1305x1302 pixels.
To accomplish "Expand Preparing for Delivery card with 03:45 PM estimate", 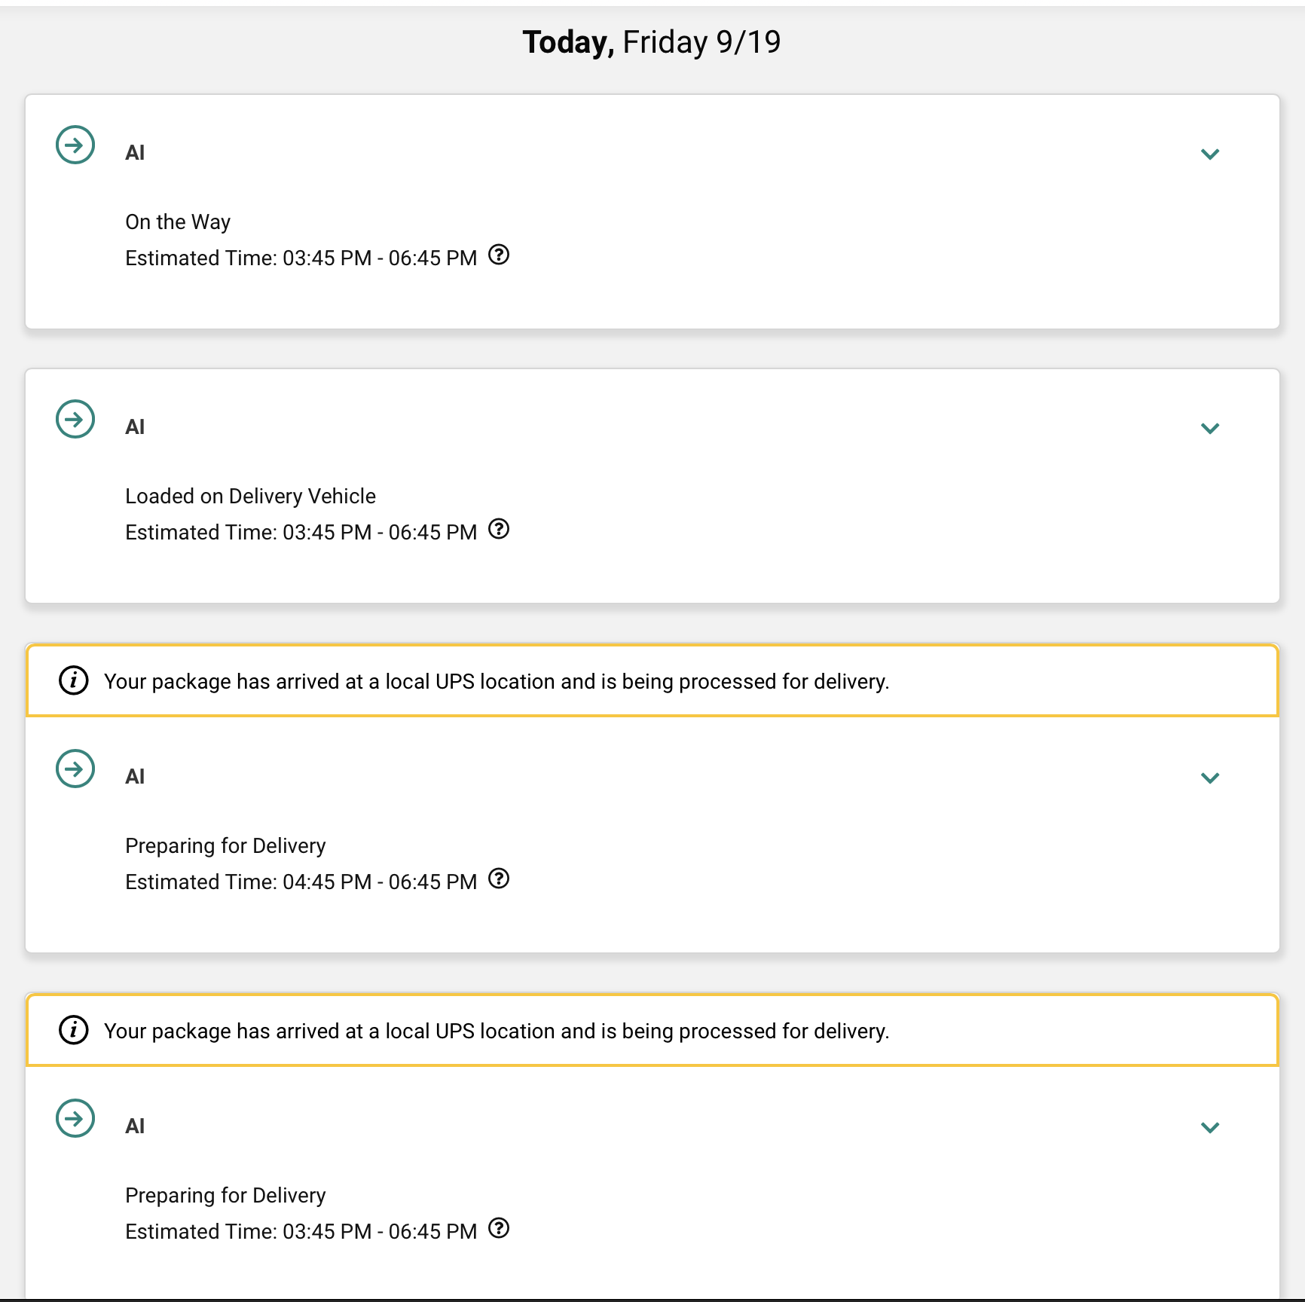I will click(1210, 1128).
